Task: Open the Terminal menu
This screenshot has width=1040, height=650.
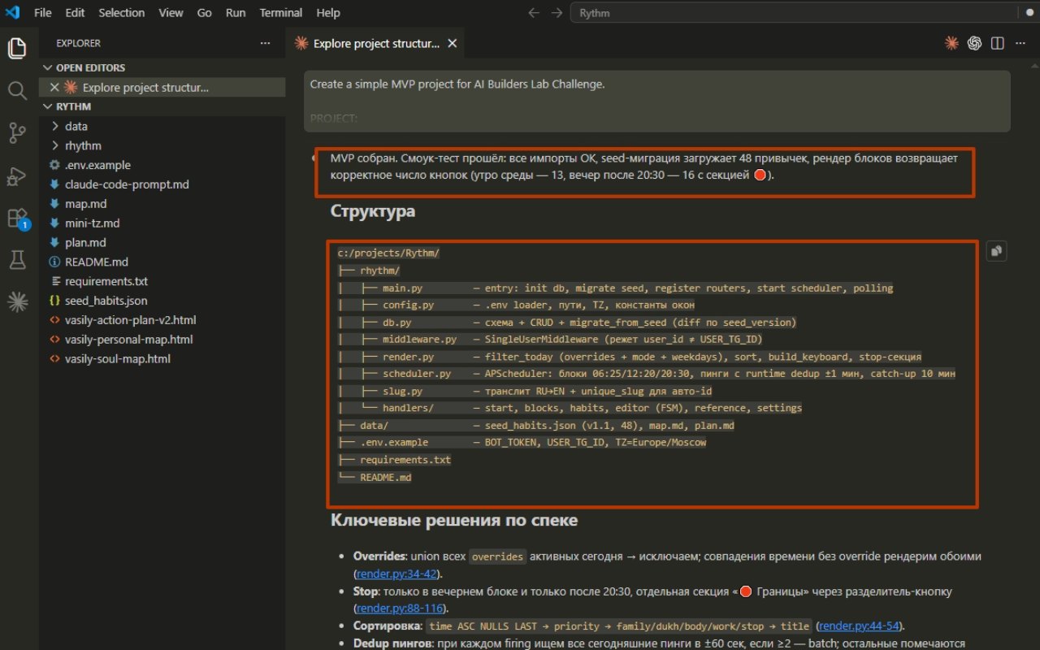Action: [281, 13]
